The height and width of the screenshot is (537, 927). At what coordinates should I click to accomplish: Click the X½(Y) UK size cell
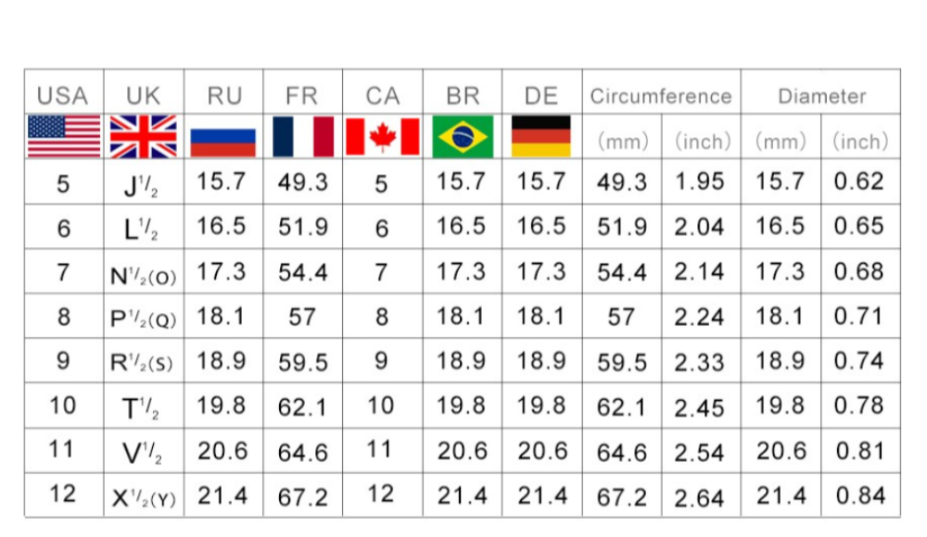pyautogui.click(x=143, y=497)
